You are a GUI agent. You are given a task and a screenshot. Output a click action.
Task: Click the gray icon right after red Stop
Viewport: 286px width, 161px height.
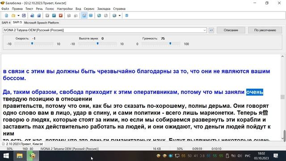(69, 16)
